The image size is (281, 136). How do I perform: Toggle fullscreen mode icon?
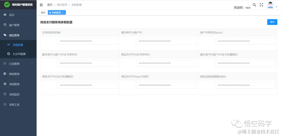pos(261,5)
